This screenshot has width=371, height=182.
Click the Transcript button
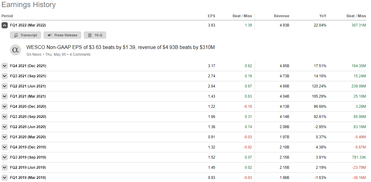[25, 35]
